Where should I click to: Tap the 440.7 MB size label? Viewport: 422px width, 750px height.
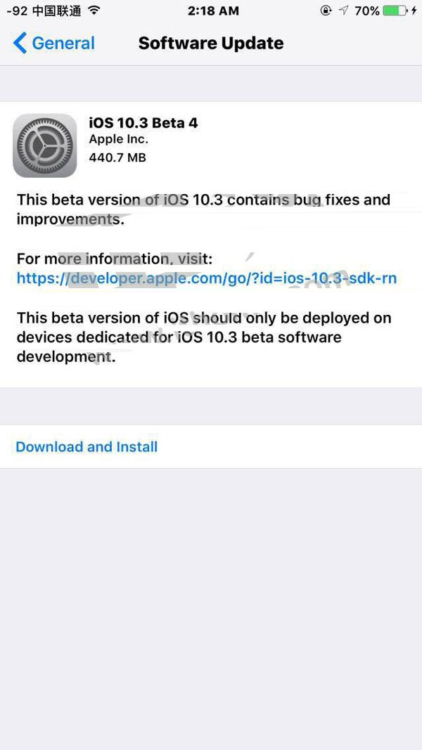pos(117,157)
